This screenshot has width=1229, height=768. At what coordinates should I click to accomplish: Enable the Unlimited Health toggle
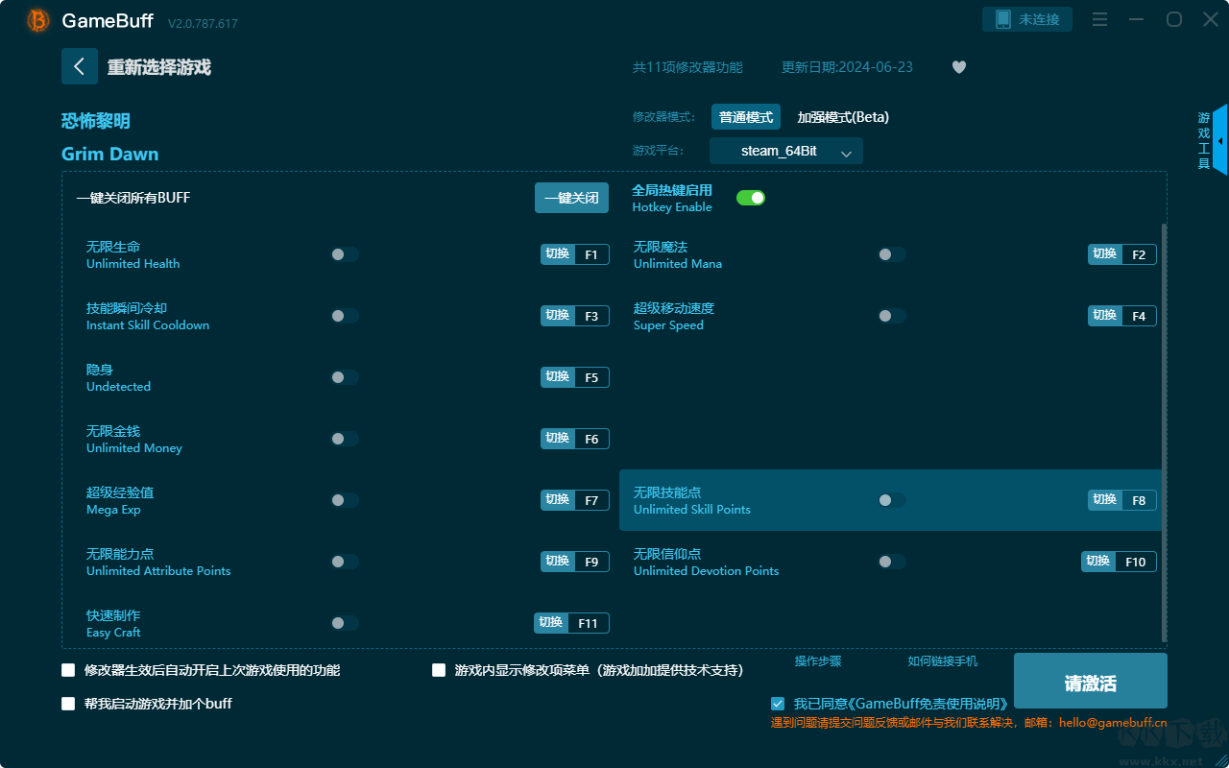point(345,254)
